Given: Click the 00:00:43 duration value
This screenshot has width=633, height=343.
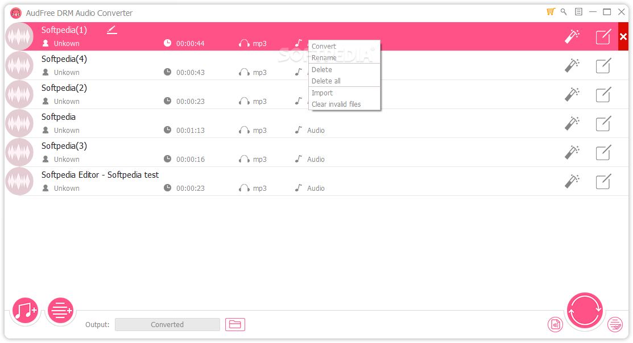Looking at the screenshot, I should (191, 73).
